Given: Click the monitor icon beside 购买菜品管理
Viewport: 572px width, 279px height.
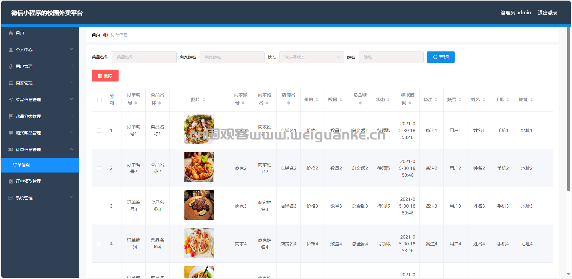Looking at the screenshot, I should (x=11, y=133).
